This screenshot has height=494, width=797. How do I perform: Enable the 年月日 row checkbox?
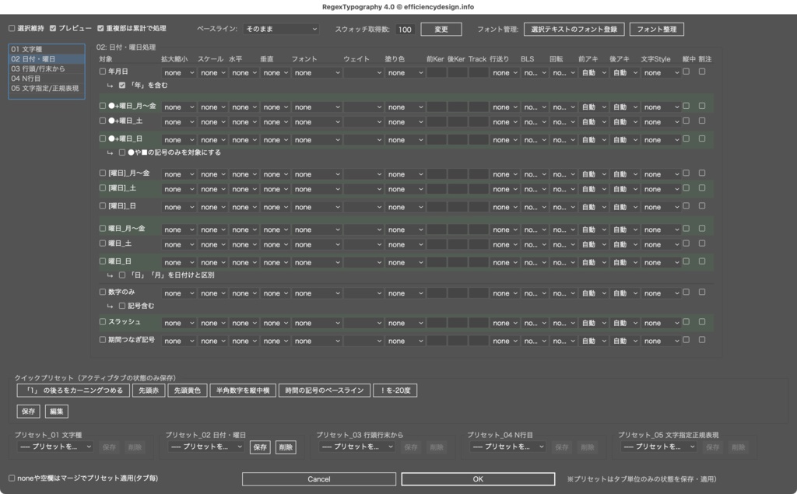pos(103,72)
